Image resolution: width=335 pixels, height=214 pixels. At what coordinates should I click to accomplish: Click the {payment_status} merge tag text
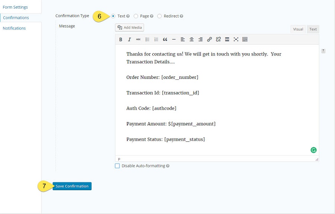coord(185,140)
